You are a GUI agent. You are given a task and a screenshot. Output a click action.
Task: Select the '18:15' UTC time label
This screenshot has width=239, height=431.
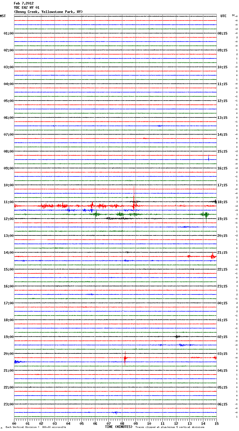(x=222, y=202)
